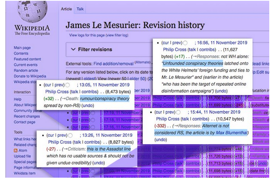
Task: Open Recent changes link
Action: [x=27, y=116]
